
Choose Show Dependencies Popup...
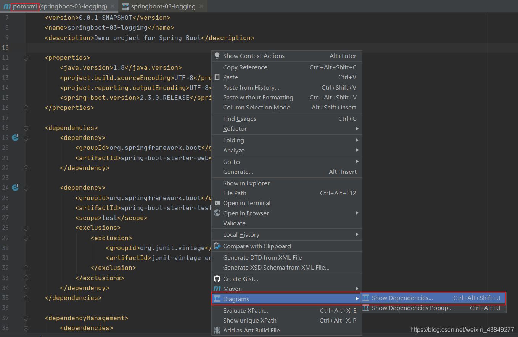point(433,308)
